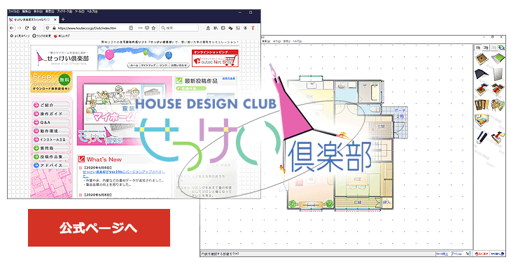The height and width of the screenshot is (262, 511).
Task: Click the 玄関 area in floor plan
Action: (x=381, y=126)
